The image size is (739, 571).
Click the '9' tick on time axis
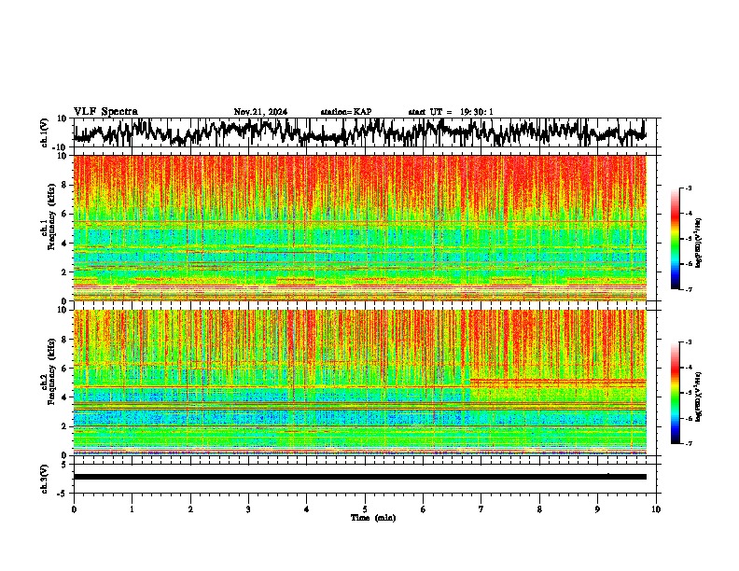tap(597, 509)
